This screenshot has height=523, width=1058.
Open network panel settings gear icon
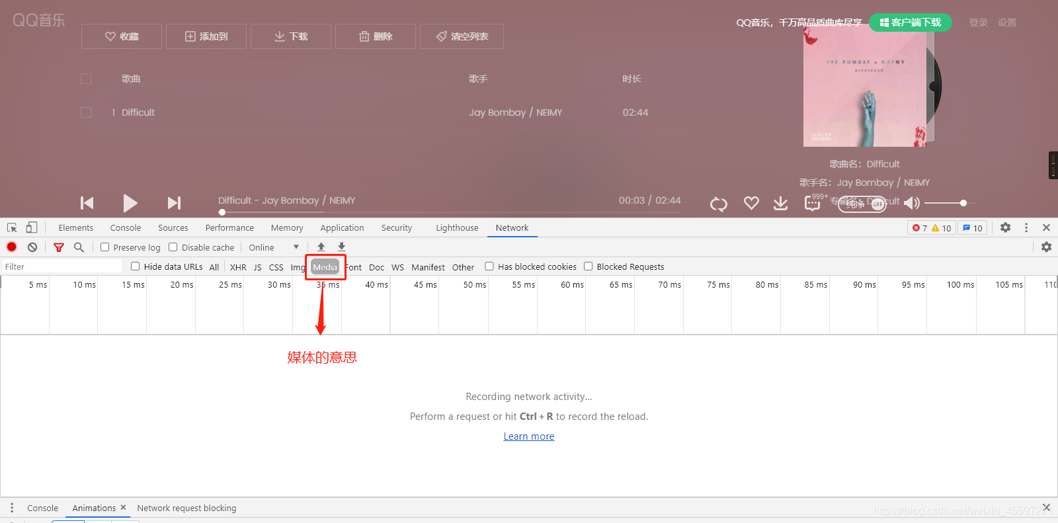[1046, 247]
